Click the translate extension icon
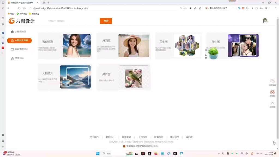This screenshot has width=279, height=157. (x=239, y=8)
